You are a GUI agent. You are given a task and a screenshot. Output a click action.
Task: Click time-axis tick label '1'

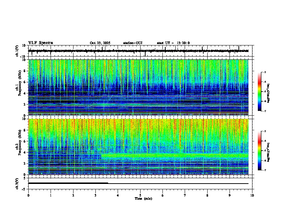pyautogui.click(x=51, y=195)
